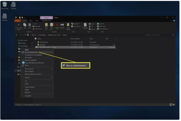The height and width of the screenshot is (121, 181).
Task: Uncheck the selected Application file's checkbox
Action: click(36, 47)
